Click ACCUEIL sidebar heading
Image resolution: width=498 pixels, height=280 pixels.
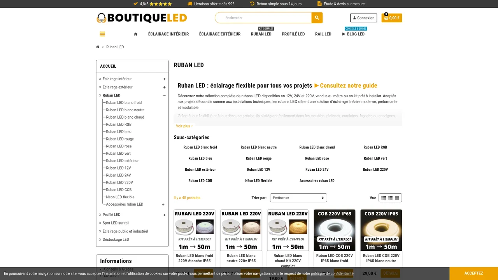(108, 66)
